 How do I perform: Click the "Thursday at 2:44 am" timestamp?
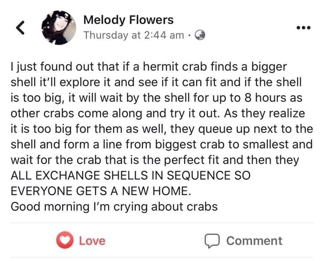(x=134, y=35)
